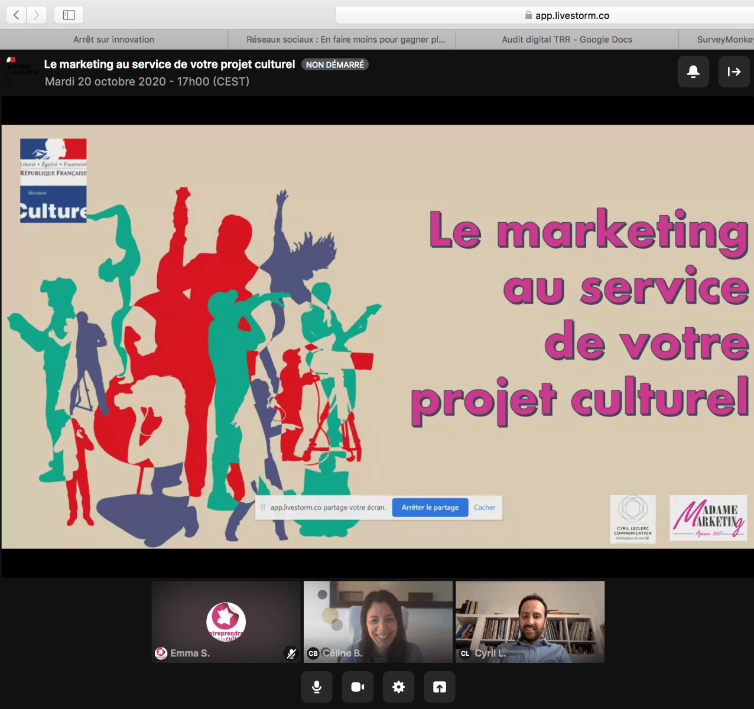Hide the sharing banner with Cacher

pyautogui.click(x=484, y=508)
